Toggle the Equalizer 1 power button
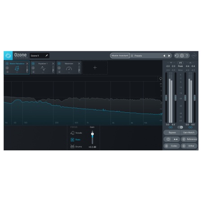The image size is (202, 202). click(x=33, y=64)
